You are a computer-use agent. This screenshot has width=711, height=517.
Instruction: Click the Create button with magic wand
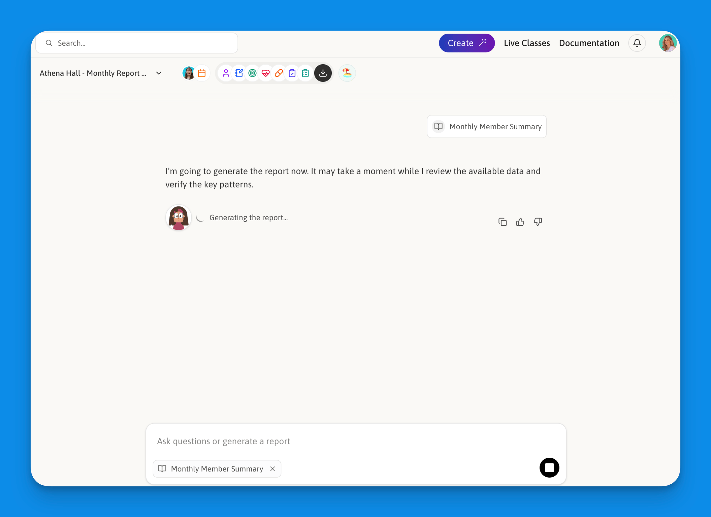pyautogui.click(x=466, y=43)
